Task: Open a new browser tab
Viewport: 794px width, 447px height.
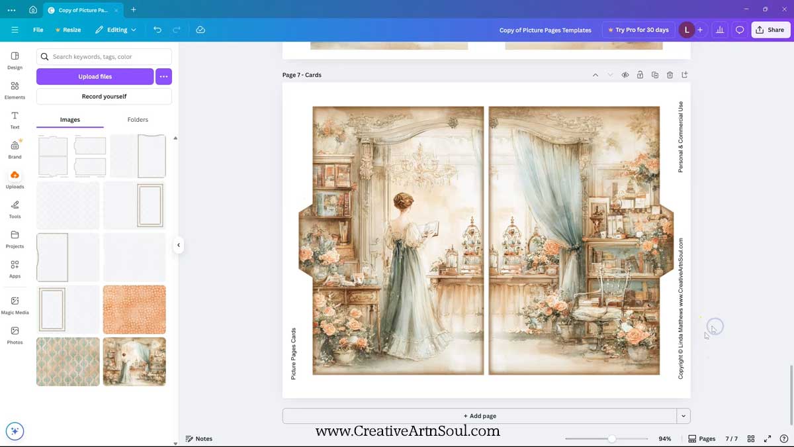Action: click(x=133, y=10)
